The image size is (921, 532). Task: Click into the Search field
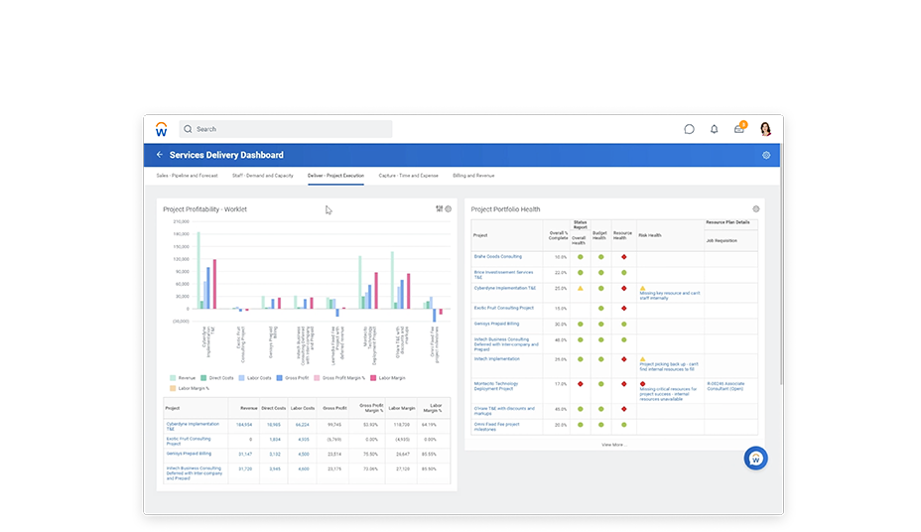[x=288, y=129]
